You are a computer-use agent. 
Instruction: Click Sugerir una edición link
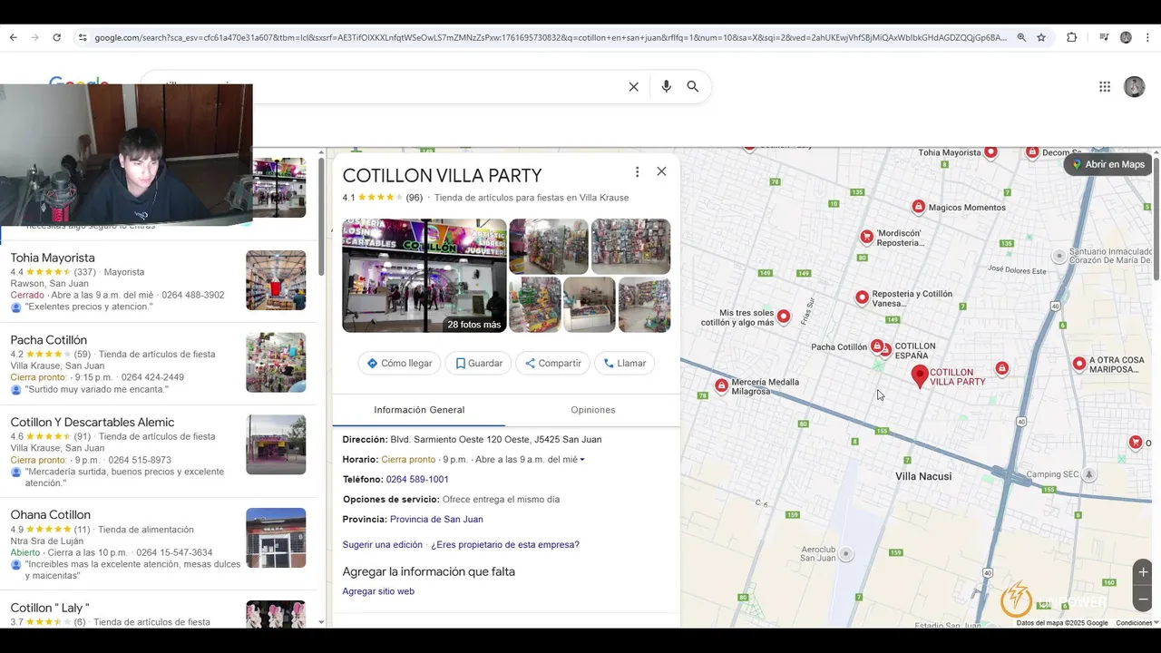pos(383,545)
